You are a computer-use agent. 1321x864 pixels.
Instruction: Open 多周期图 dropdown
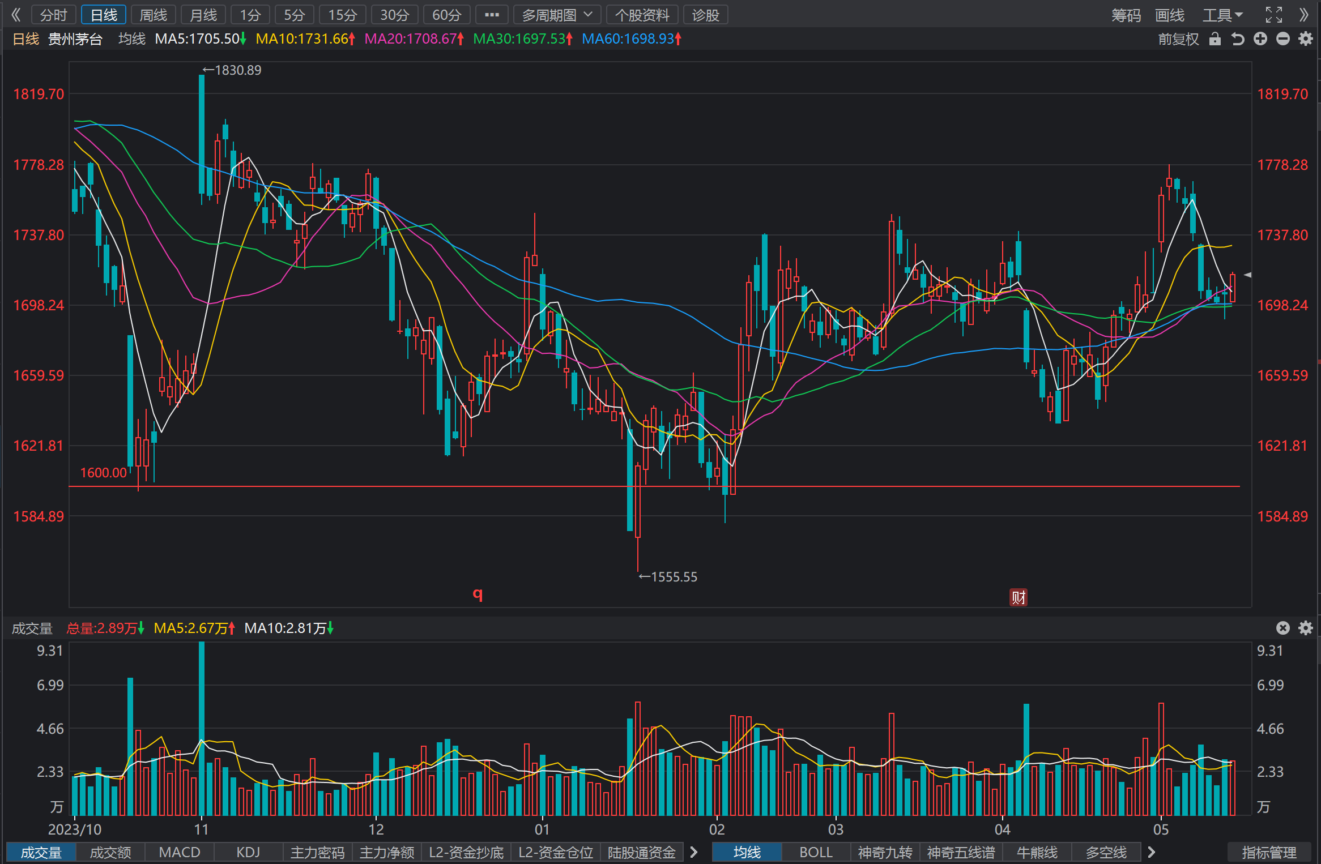(557, 15)
